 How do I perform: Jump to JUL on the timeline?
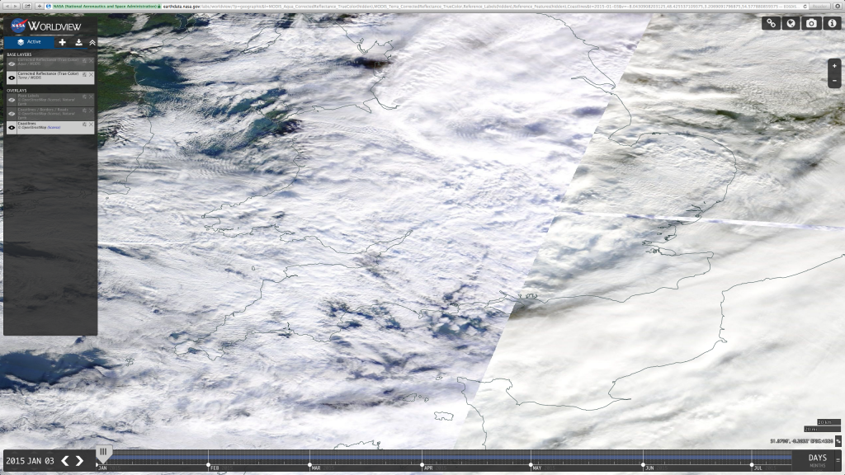pyautogui.click(x=758, y=468)
